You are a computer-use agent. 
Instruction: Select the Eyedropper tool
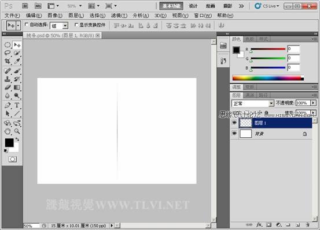click(17, 61)
